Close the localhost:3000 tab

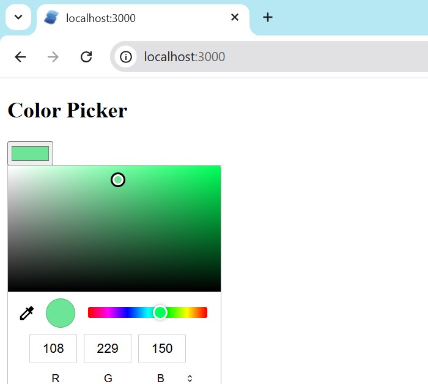(x=235, y=17)
